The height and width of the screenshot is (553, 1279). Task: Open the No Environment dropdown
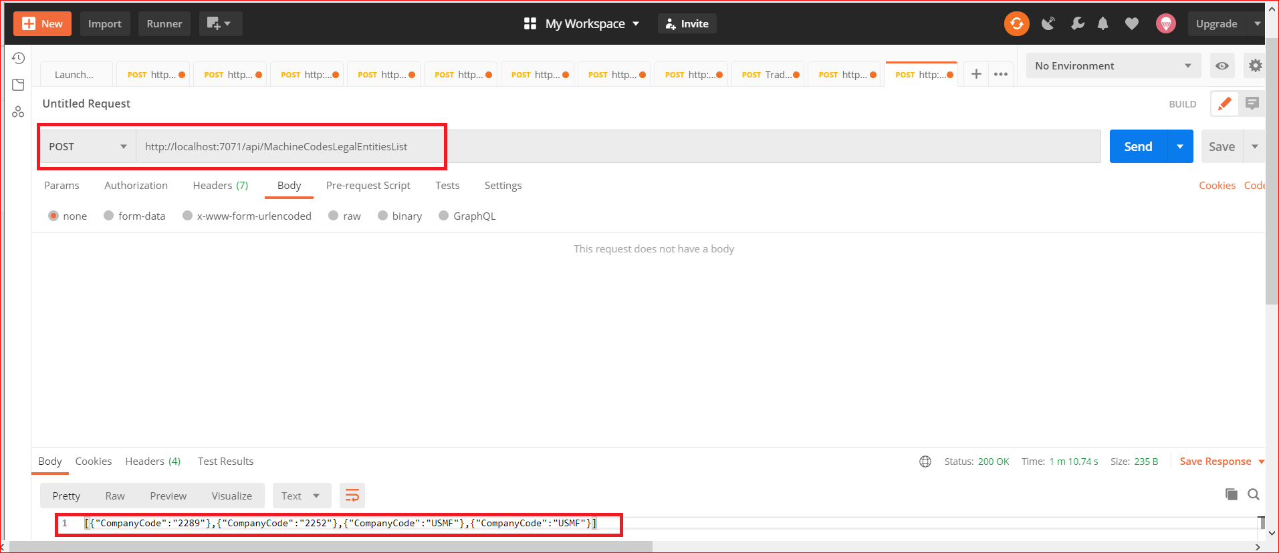click(x=1113, y=65)
